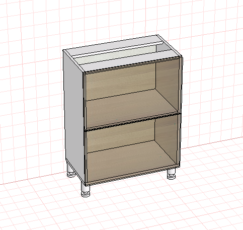
Task: Pick the right-side cabinet leg
Action: pos(171,174)
